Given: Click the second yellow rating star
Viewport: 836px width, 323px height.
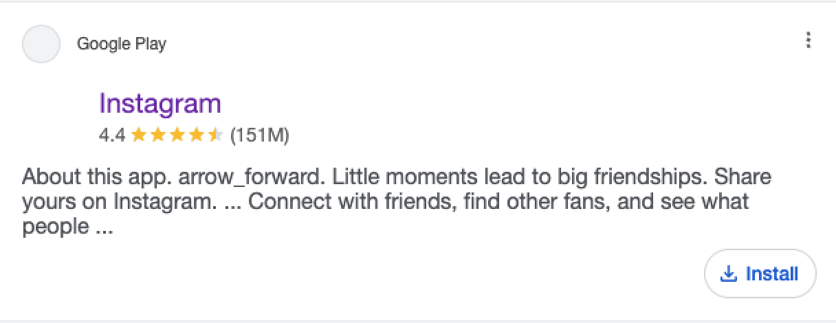Looking at the screenshot, I should click(157, 135).
